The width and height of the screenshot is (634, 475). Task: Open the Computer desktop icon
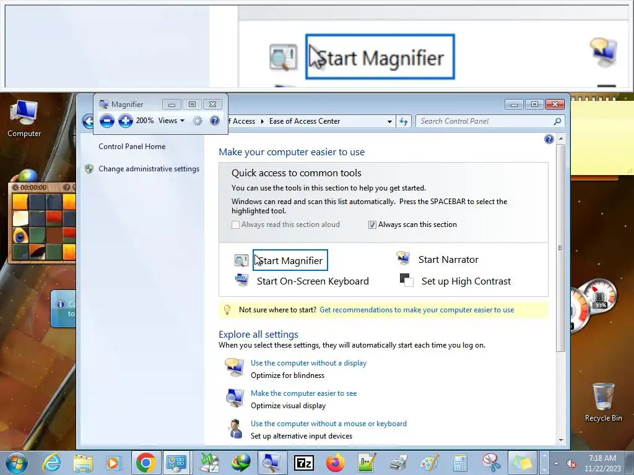tap(24, 118)
